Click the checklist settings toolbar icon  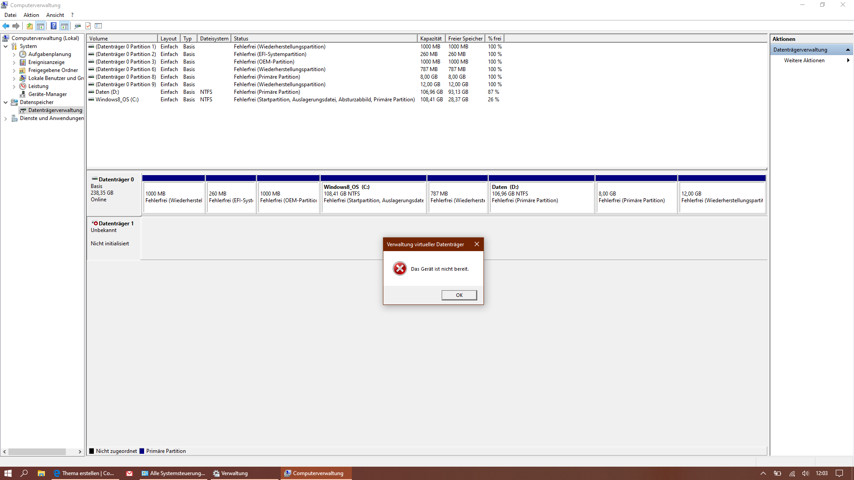click(x=99, y=26)
